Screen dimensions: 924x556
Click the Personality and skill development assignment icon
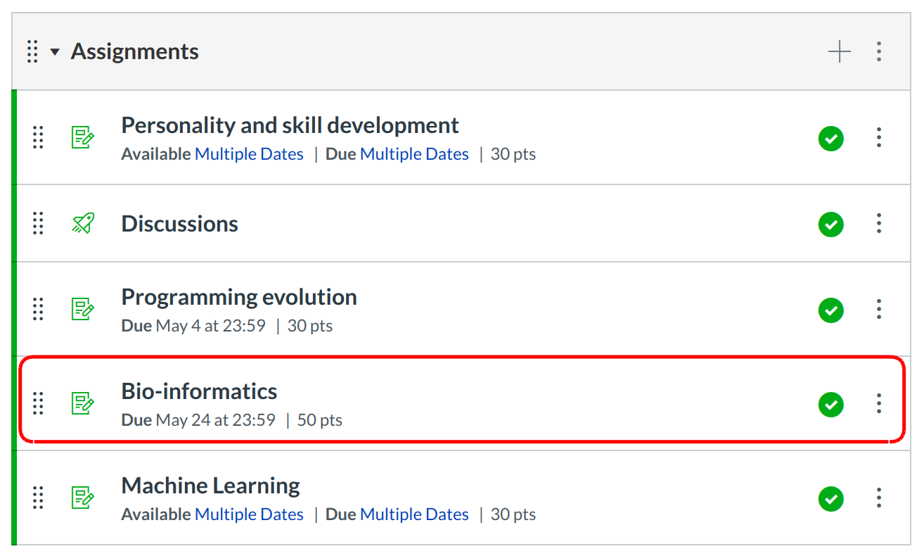pos(82,137)
